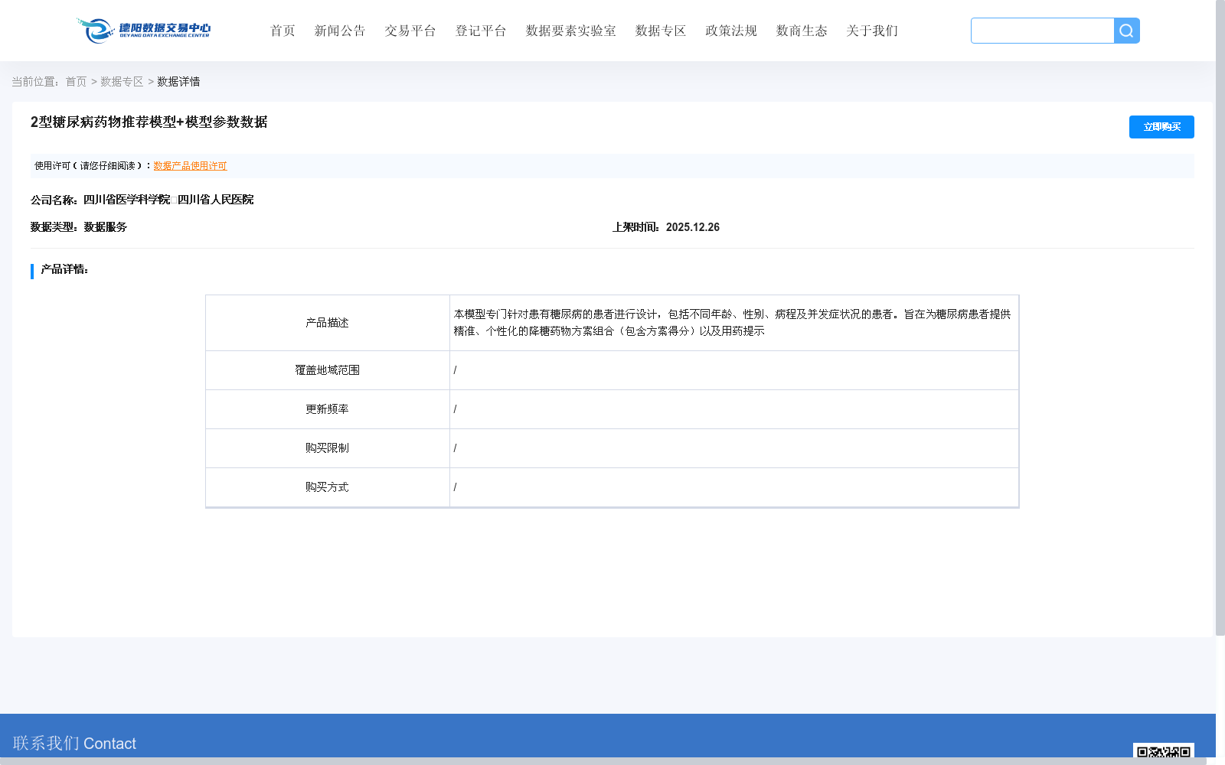The image size is (1225, 765).
Task: Click the QR code in the footer
Action: [1163, 750]
